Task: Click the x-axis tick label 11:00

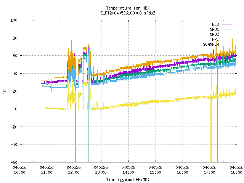Action: click(47, 172)
